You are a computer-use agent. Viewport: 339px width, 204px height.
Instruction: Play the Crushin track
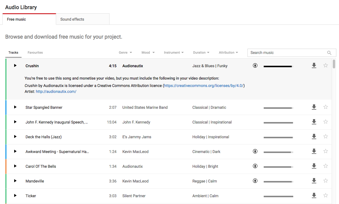coord(15,65)
